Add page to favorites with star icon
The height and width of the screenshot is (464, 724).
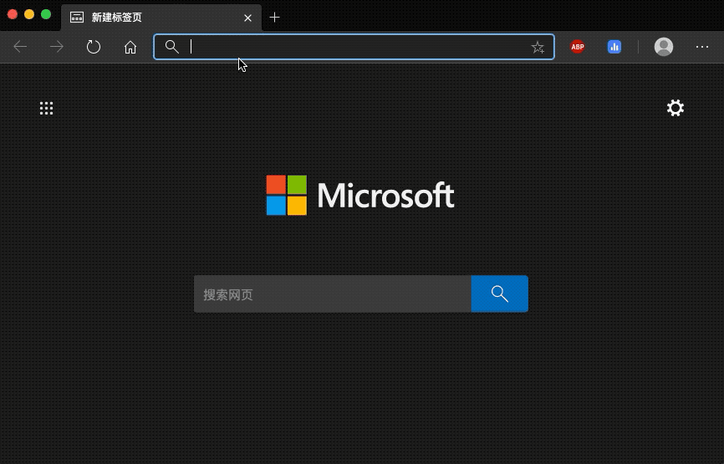(x=538, y=47)
